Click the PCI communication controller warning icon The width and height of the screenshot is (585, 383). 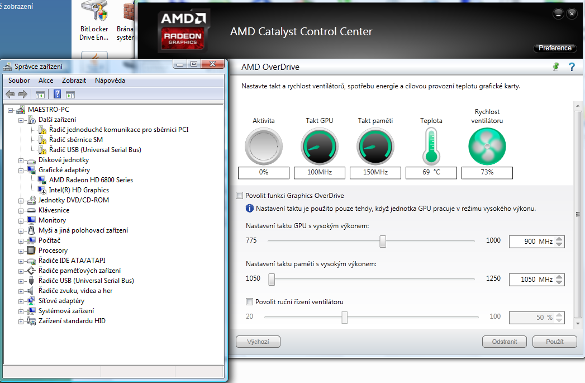point(42,130)
